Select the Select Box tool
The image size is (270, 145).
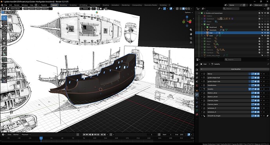(4, 18)
